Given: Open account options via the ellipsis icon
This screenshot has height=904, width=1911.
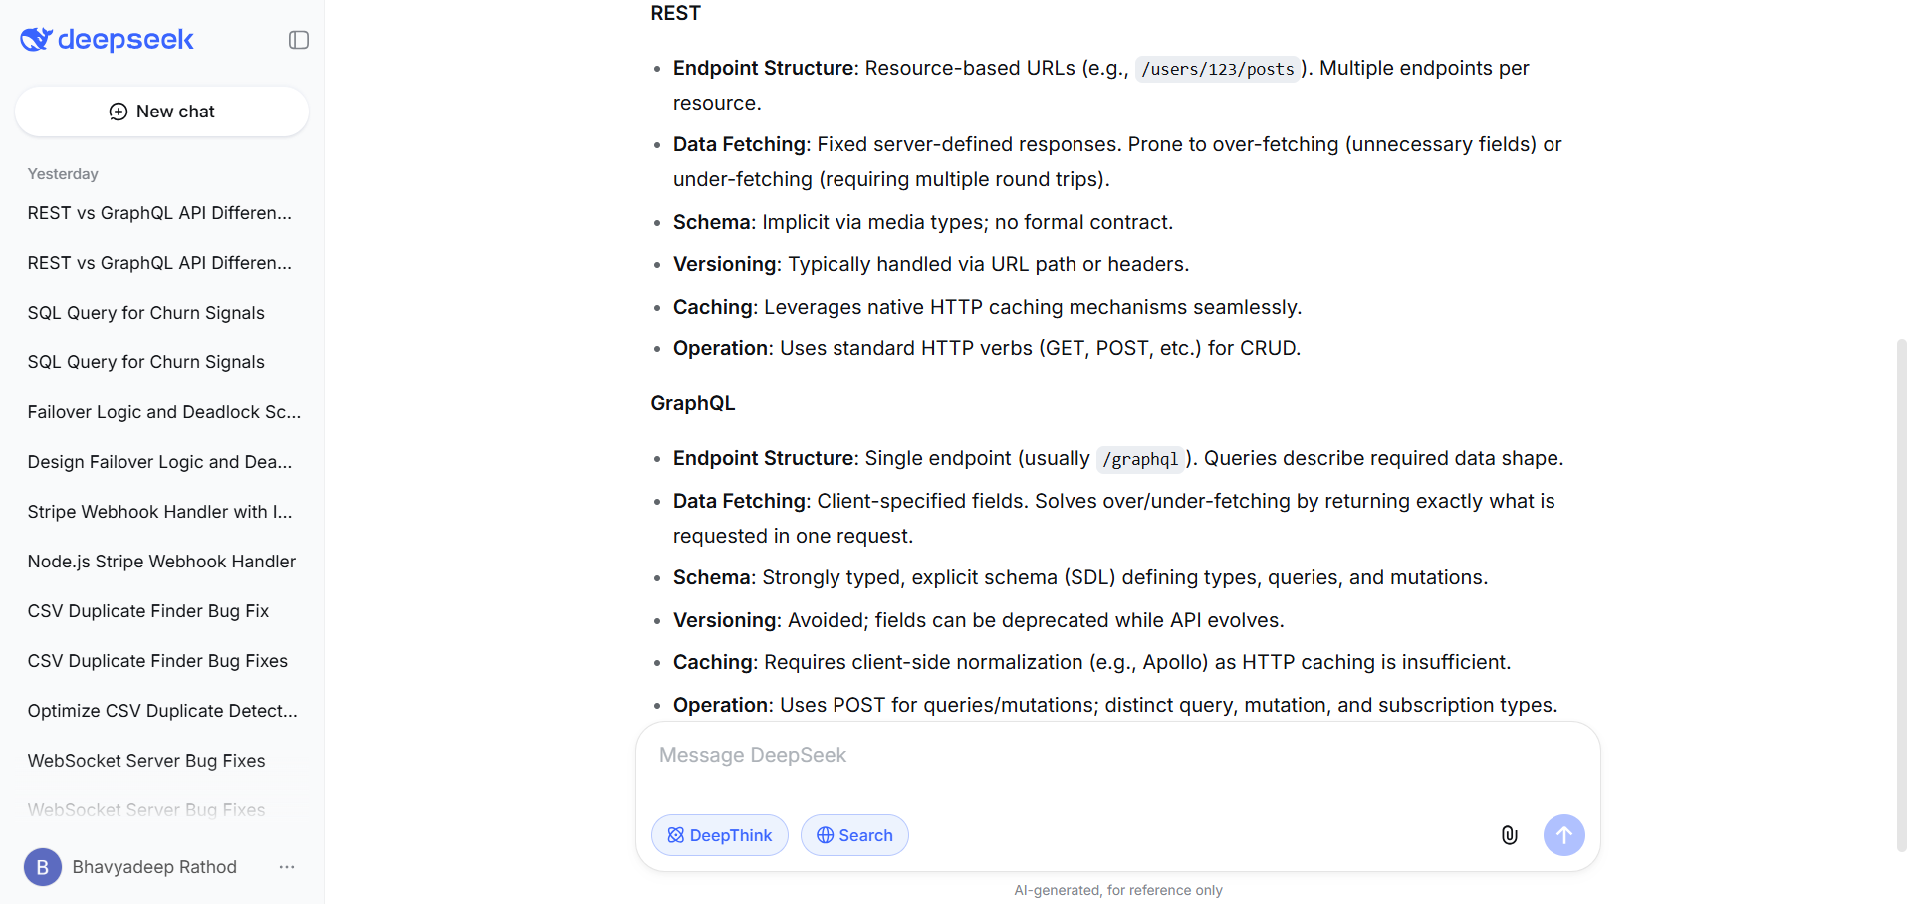Looking at the screenshot, I should point(287,867).
